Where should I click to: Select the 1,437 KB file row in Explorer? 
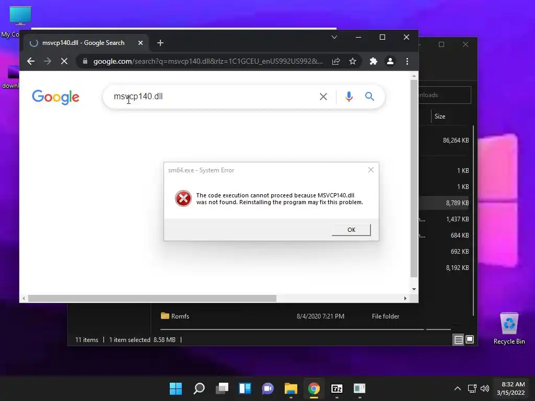point(445,219)
